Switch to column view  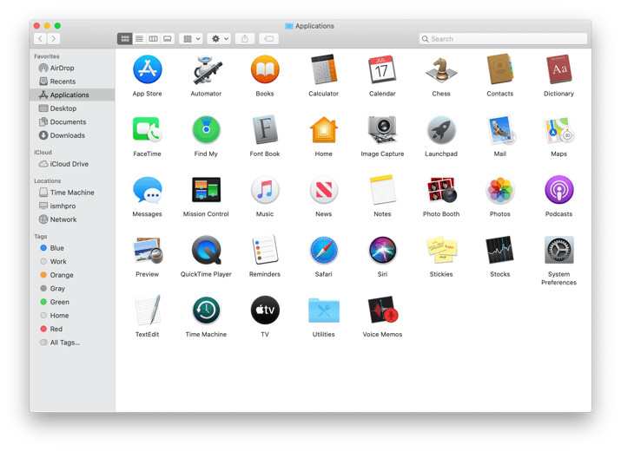point(153,39)
